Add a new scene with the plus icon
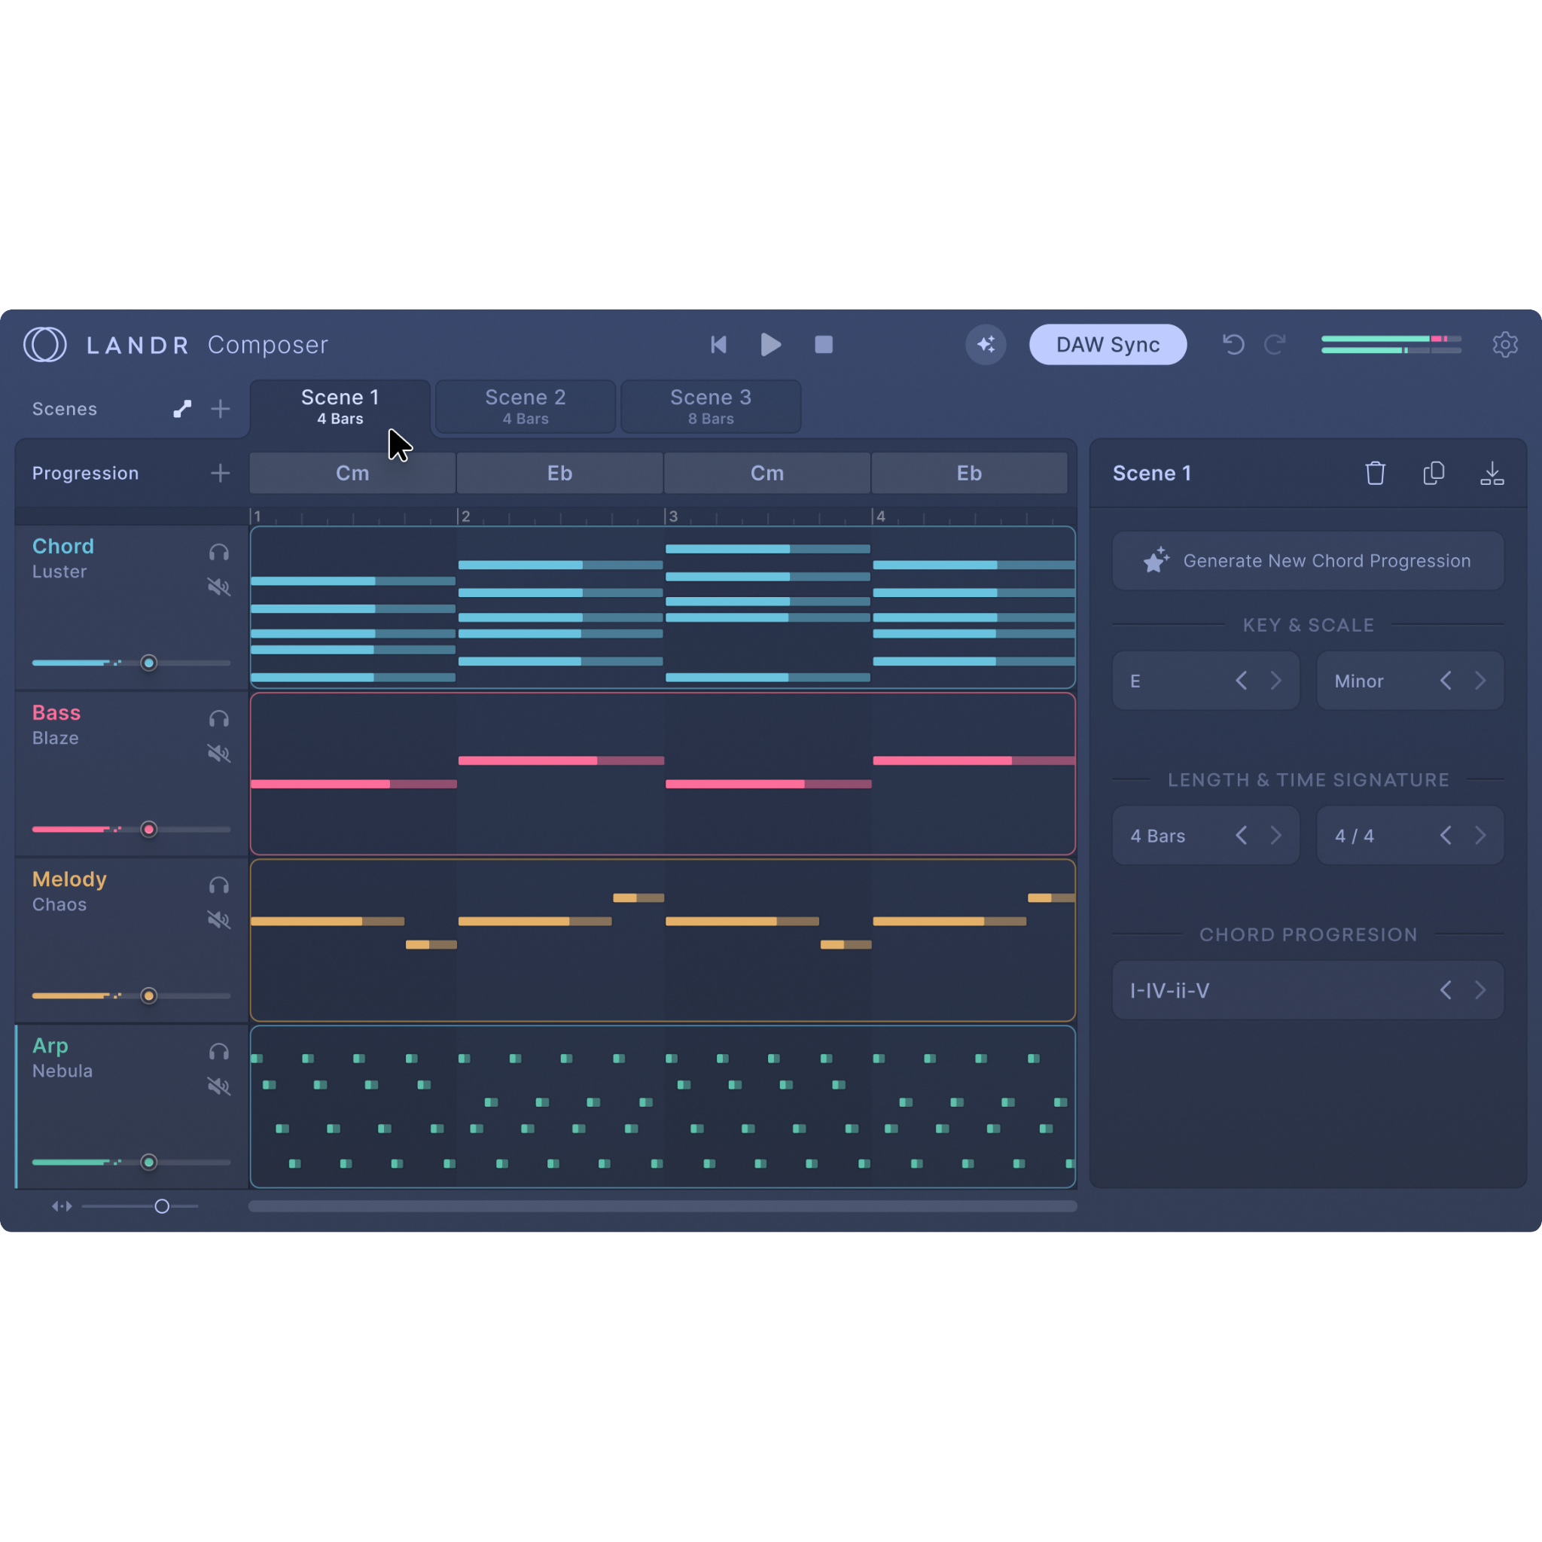The image size is (1542, 1542). 221,408
